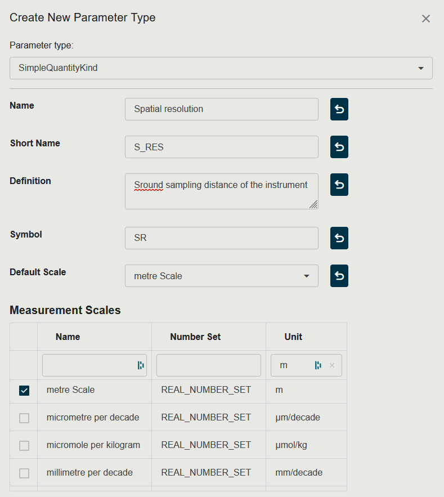444x497 pixels.
Task: Click the Name input field
Action: [x=222, y=109]
